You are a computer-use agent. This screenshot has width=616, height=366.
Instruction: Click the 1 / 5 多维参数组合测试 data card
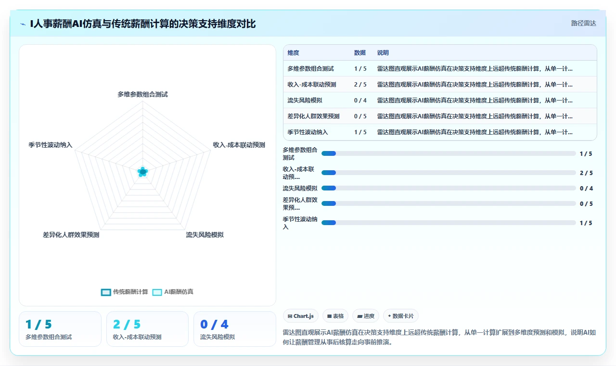pyautogui.click(x=60, y=329)
